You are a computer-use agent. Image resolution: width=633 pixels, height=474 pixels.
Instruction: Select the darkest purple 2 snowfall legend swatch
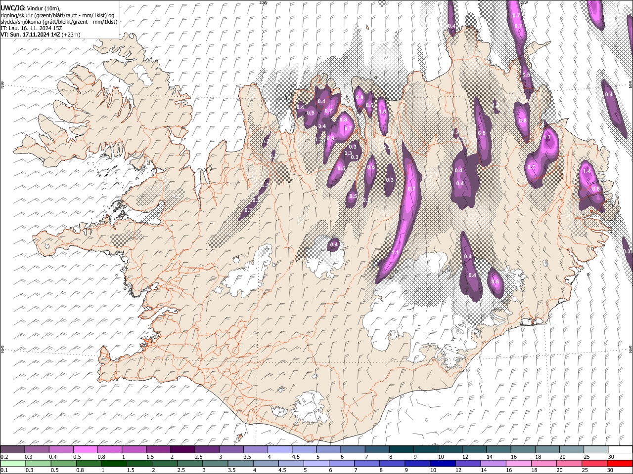pyautogui.click(x=182, y=450)
